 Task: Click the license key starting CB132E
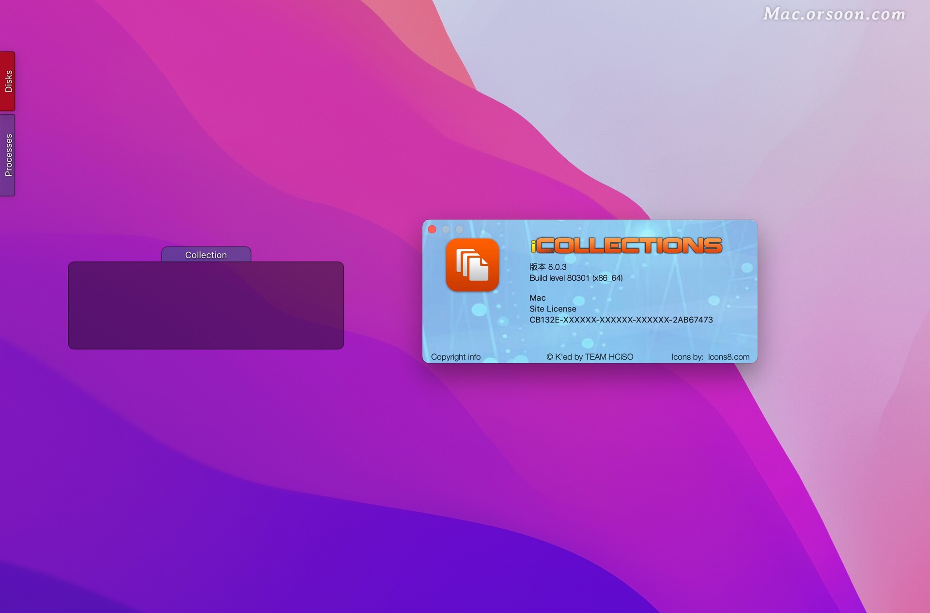pos(621,320)
